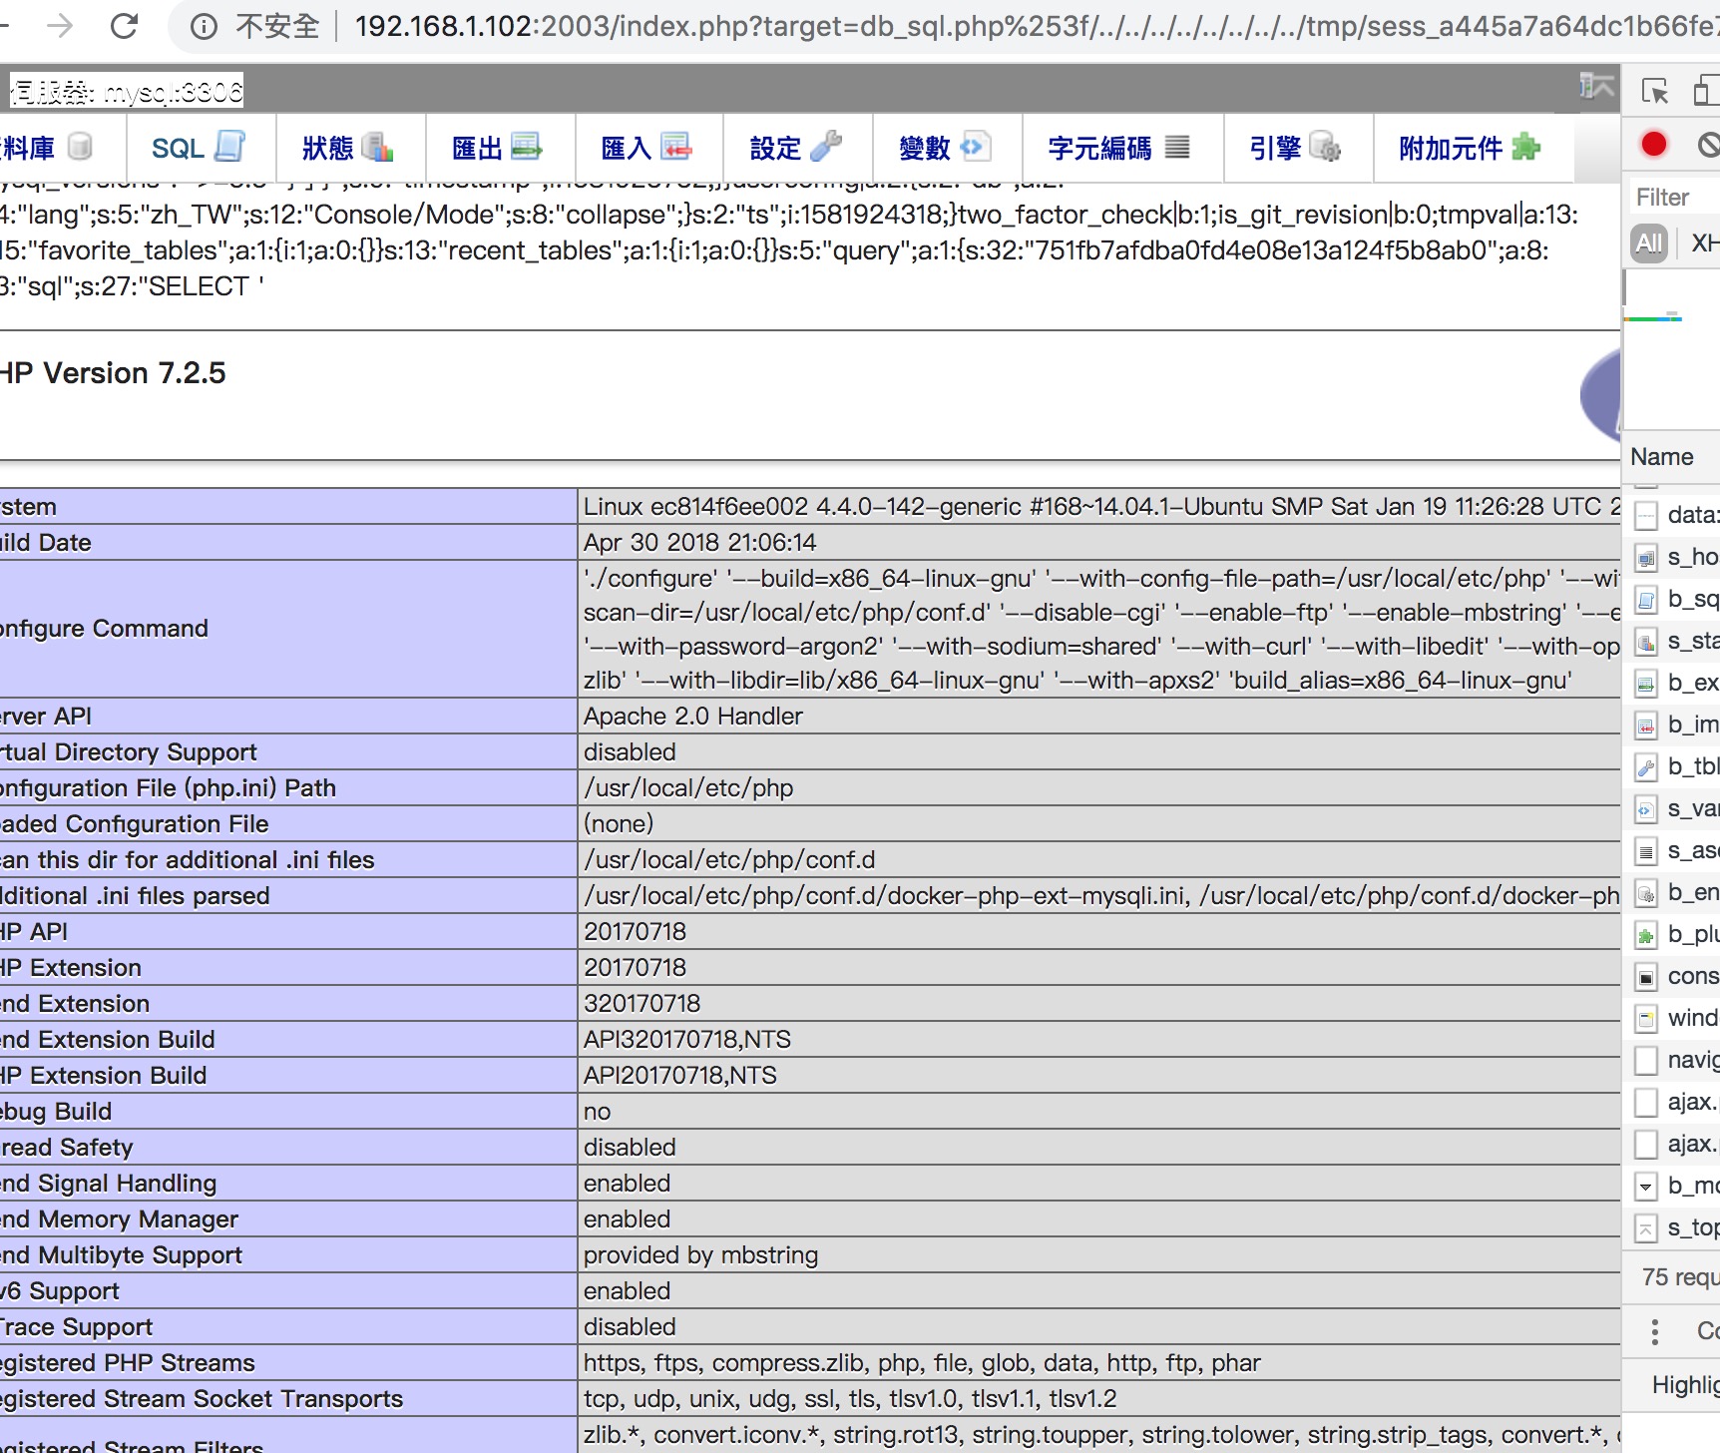Select the s_ho request row
Screen dimensions: 1720x1453
(1674, 557)
